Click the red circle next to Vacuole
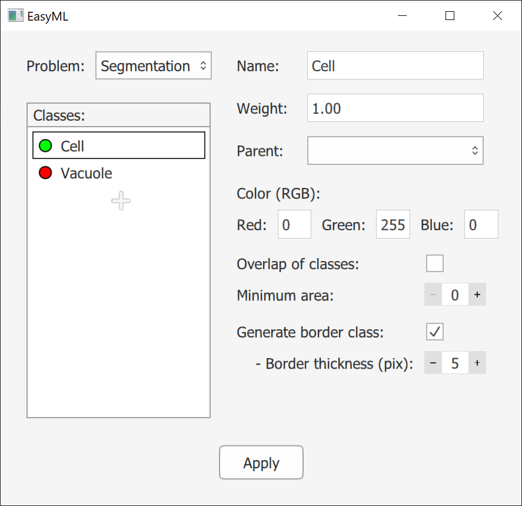Image resolution: width=522 pixels, height=506 pixels. [x=45, y=173]
